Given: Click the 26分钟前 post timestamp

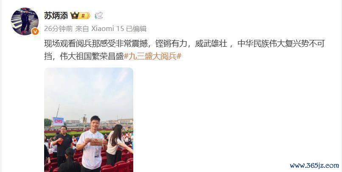Looking at the screenshot, I should (x=58, y=28).
